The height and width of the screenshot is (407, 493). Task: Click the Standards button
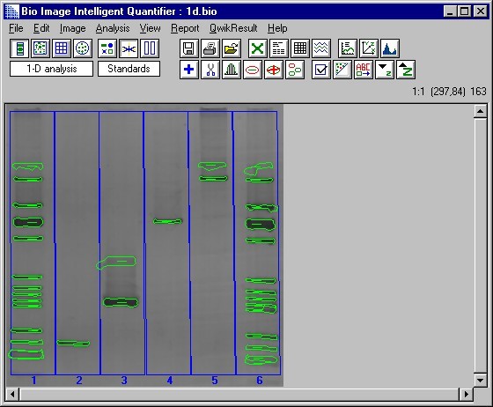tap(129, 69)
